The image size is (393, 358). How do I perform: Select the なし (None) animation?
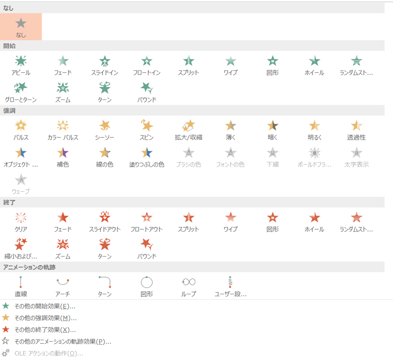point(21,27)
